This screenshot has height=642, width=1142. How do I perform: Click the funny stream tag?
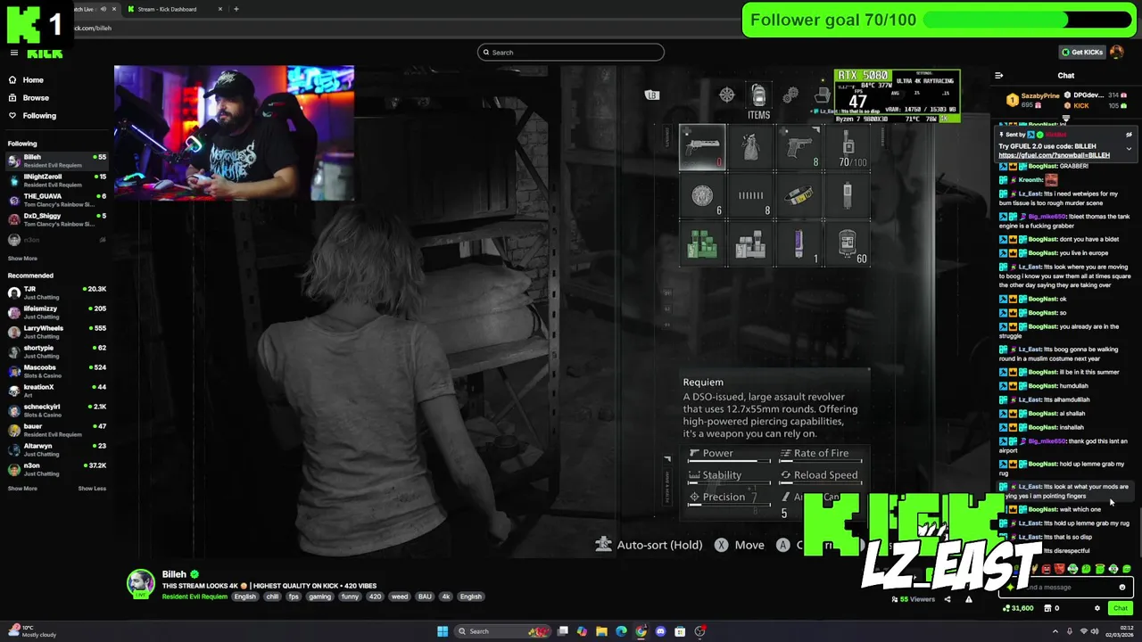350,597
